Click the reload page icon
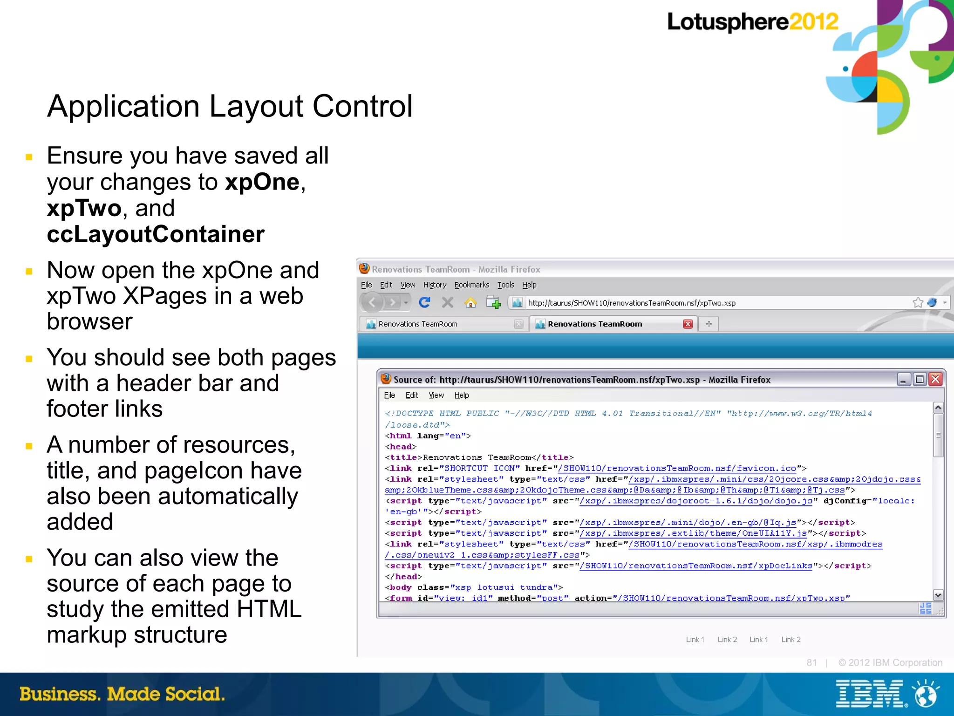Viewport: 954px width, 716px height. click(424, 302)
